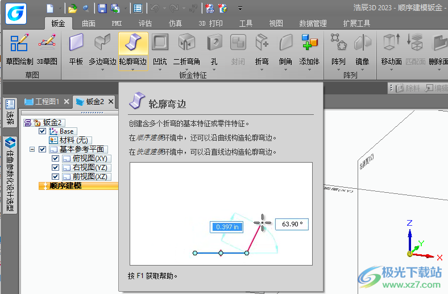Toggle the 右视图(YZ) plane checkbox

click(x=55, y=167)
